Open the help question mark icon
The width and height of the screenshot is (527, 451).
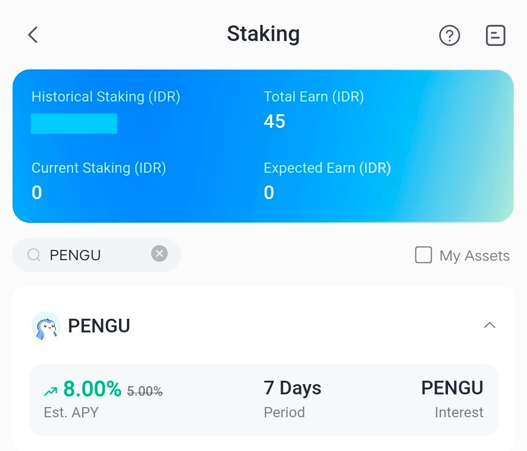pos(449,35)
